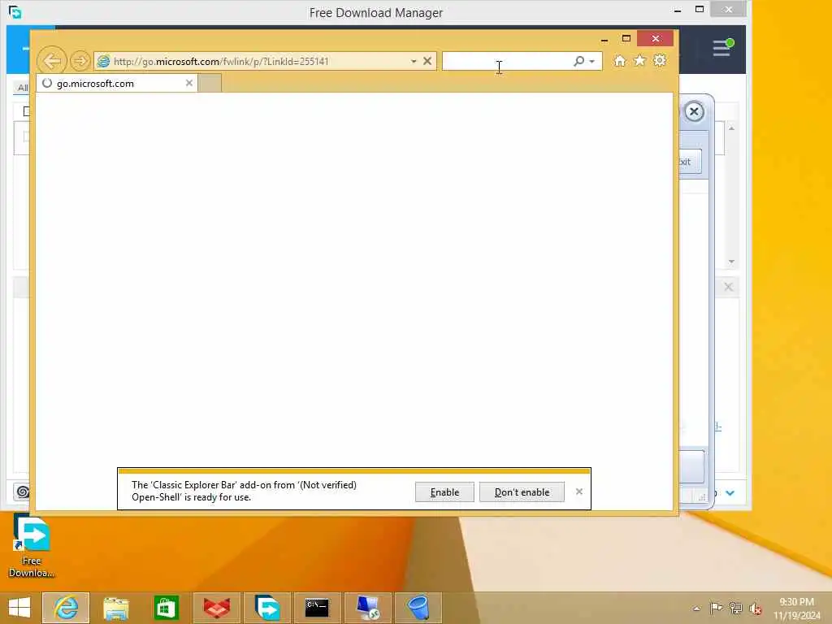Image resolution: width=832 pixels, height=624 pixels.
Task: Open the monitor network app in taskbar
Action: click(368, 608)
